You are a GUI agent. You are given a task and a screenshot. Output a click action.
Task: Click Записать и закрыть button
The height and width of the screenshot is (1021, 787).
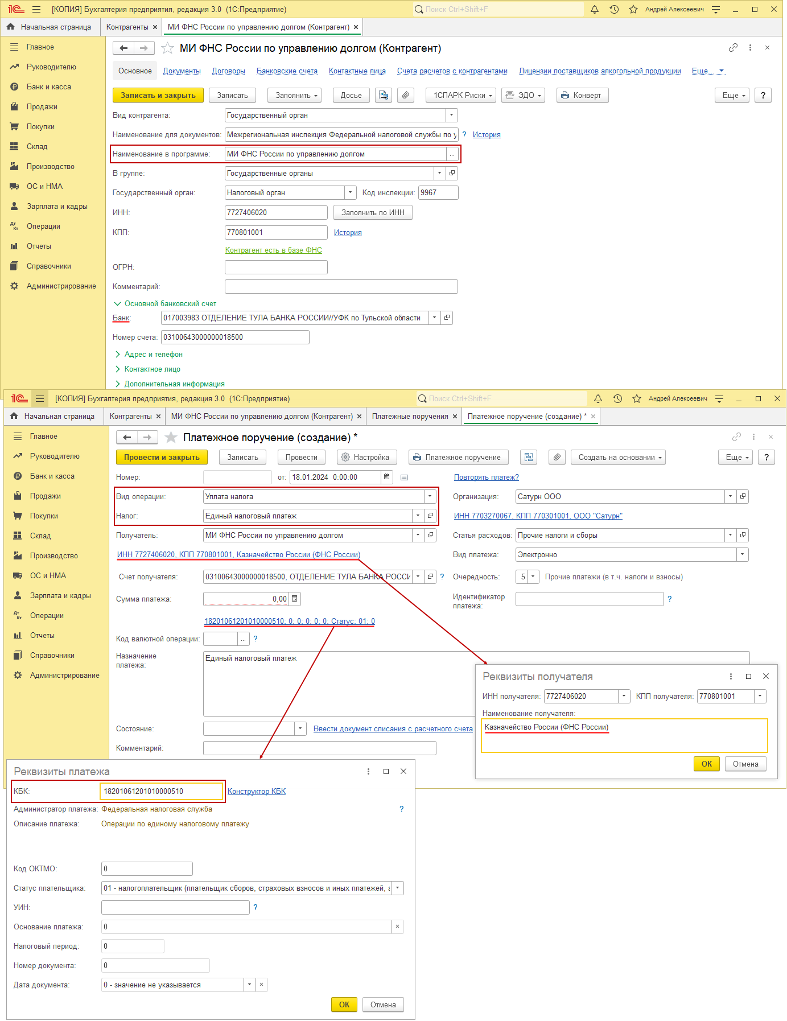[x=158, y=96]
